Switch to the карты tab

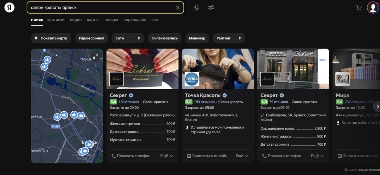pyautogui.click(x=93, y=20)
